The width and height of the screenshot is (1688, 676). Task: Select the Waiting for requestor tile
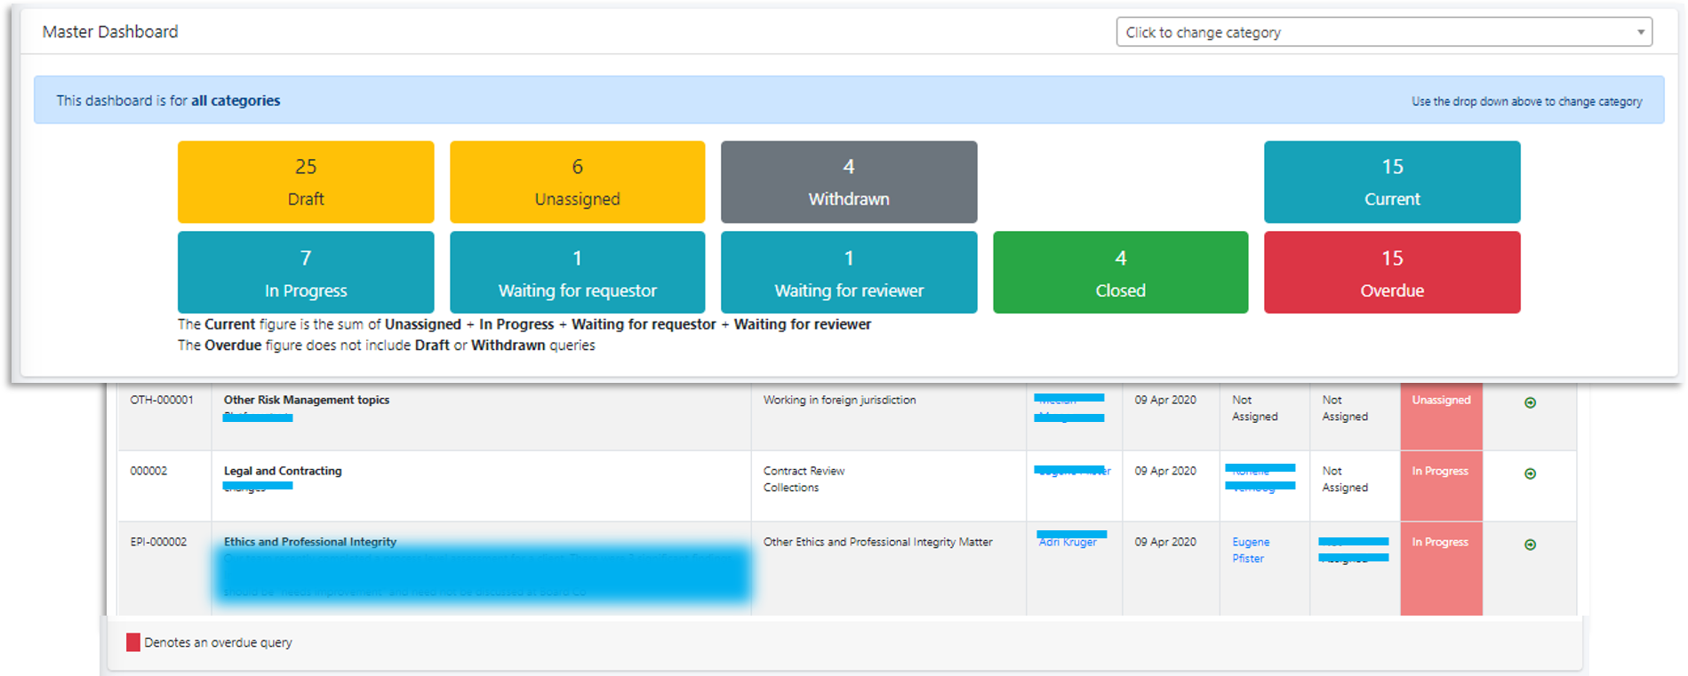click(577, 273)
